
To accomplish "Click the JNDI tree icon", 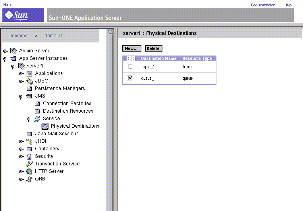I will [x=29, y=142].
